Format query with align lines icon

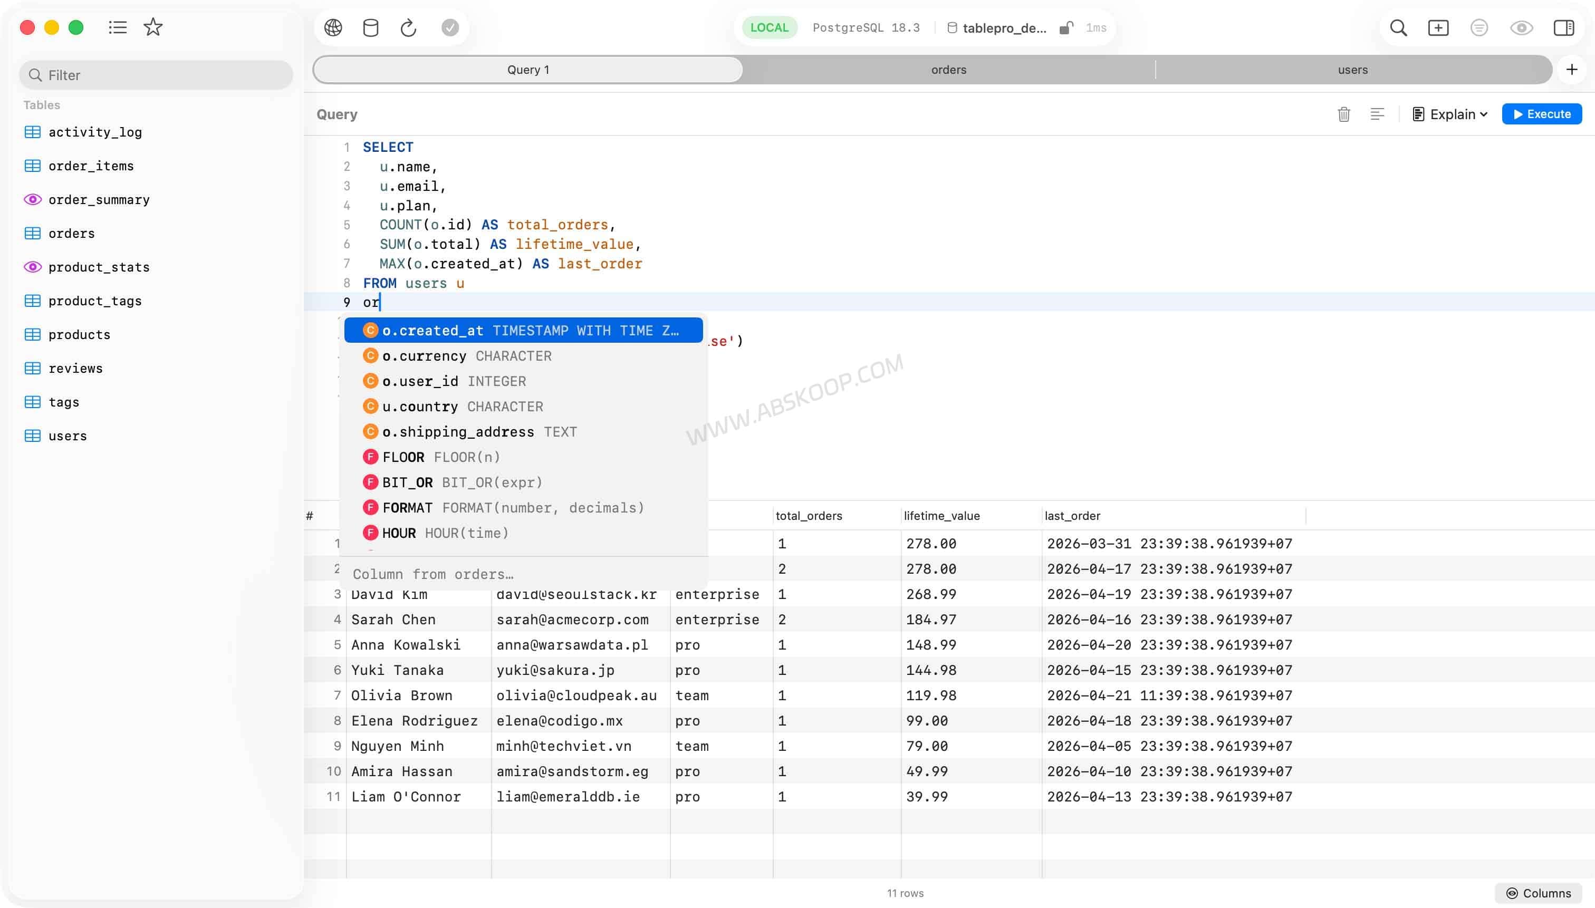click(x=1377, y=114)
